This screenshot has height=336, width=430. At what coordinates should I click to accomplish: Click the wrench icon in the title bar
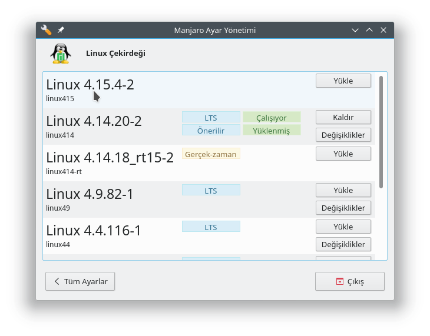pos(46,30)
